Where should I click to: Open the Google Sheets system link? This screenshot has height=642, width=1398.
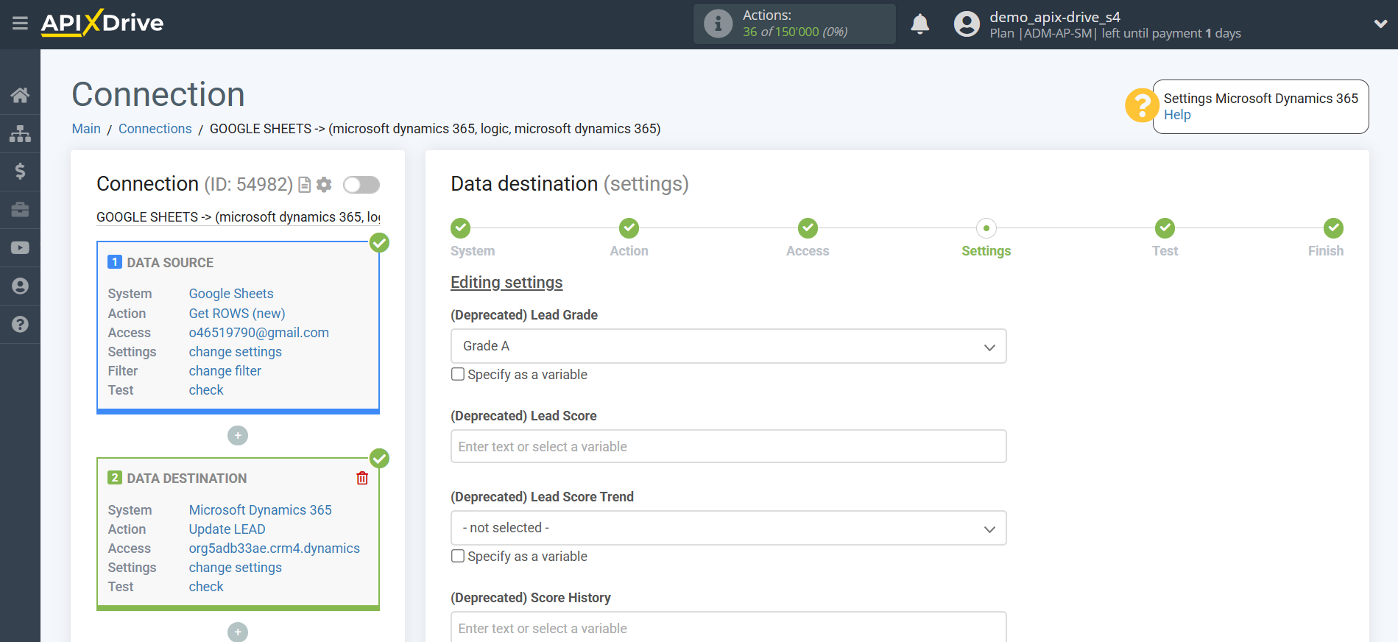click(231, 294)
